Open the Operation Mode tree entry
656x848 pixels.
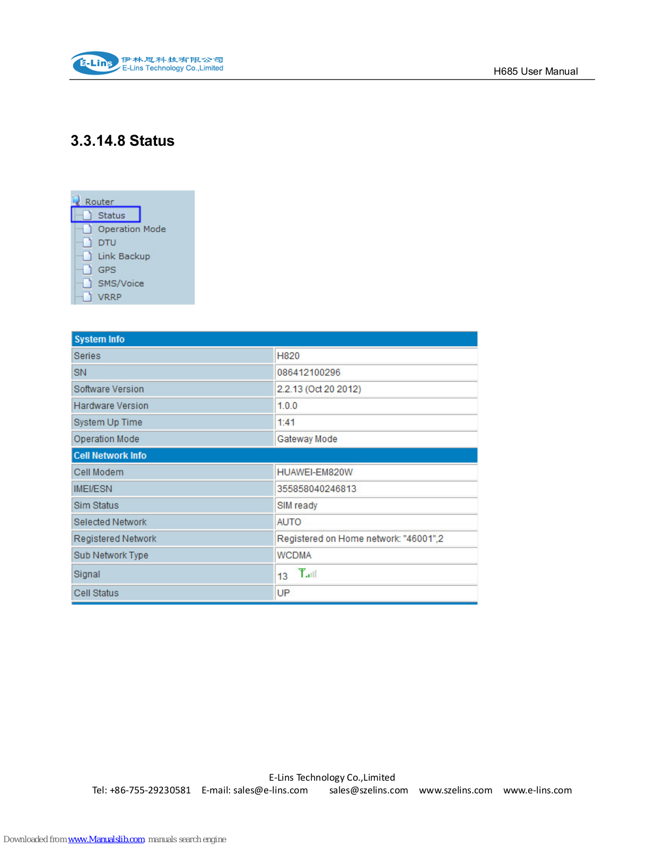132,229
